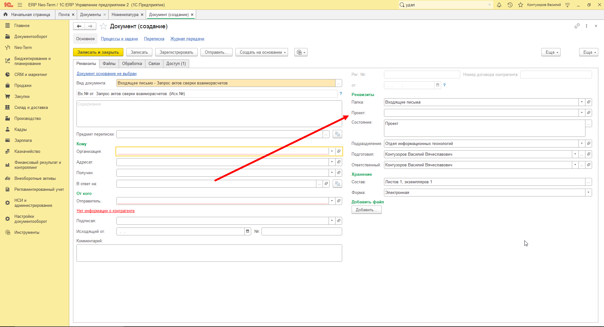Expand the Форма dropdown

(x=588, y=192)
